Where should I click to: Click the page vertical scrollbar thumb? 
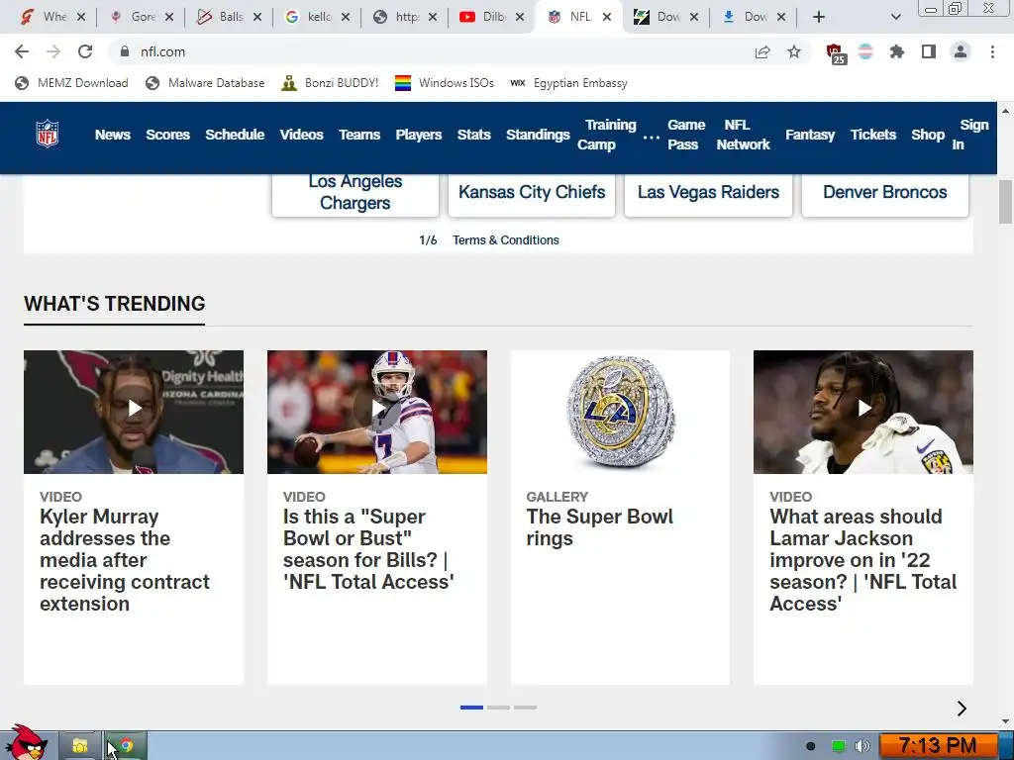tap(1005, 202)
